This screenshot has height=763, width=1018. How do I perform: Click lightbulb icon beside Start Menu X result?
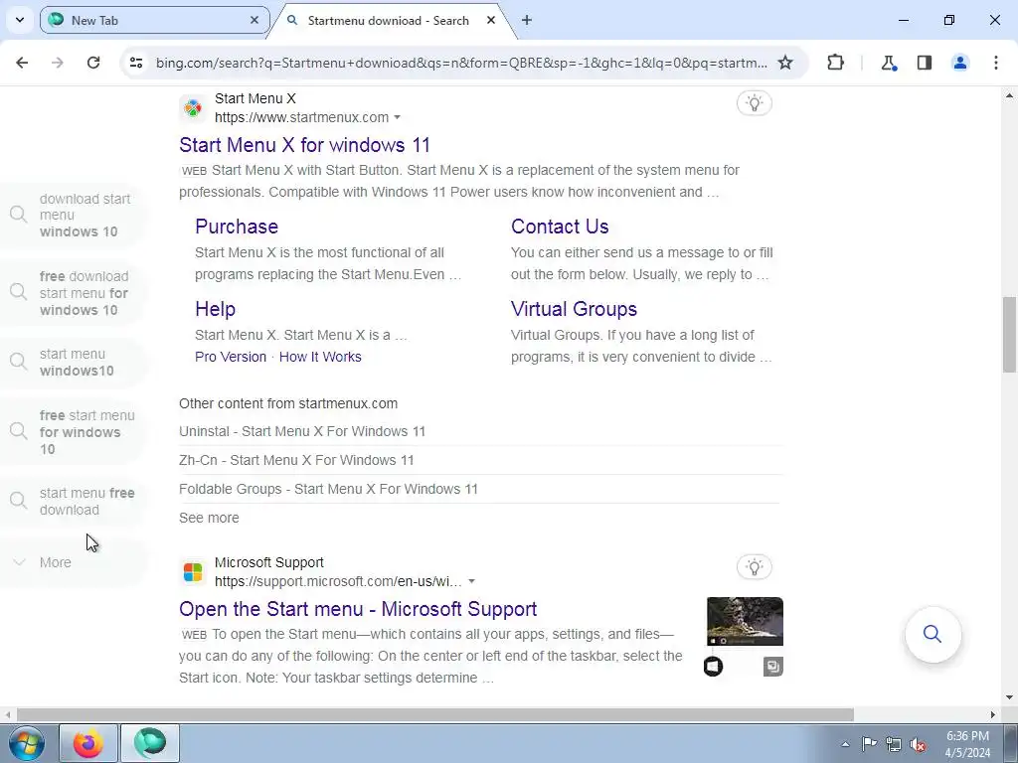[754, 103]
